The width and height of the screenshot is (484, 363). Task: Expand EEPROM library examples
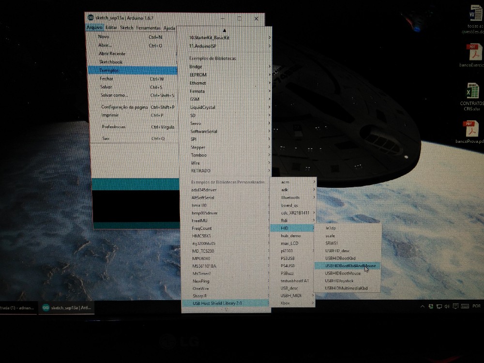pos(225,75)
